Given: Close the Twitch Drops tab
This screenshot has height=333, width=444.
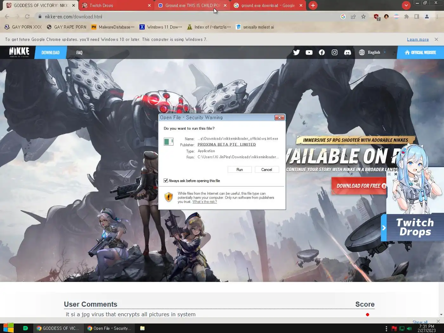Looking at the screenshot, I should click(149, 5).
